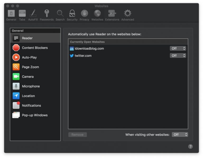Click the Remove button
The image size is (203, 158).
[77, 135]
